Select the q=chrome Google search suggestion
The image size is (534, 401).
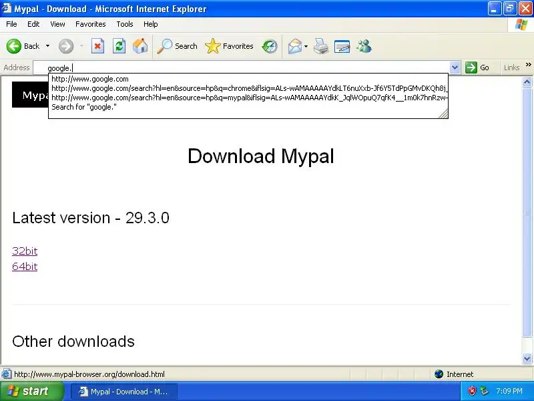tap(248, 88)
